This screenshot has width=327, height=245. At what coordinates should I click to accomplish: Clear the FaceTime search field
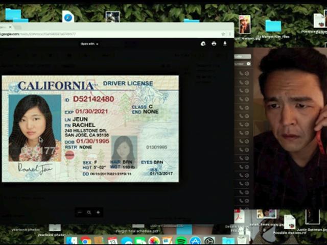(x=248, y=64)
